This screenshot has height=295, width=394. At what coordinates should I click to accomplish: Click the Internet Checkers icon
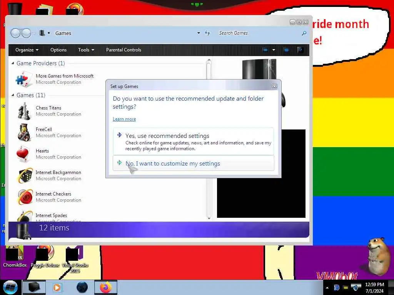pos(25,197)
